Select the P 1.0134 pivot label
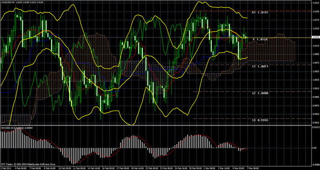This screenshot has width=320, height=170. pyautogui.click(x=260, y=39)
